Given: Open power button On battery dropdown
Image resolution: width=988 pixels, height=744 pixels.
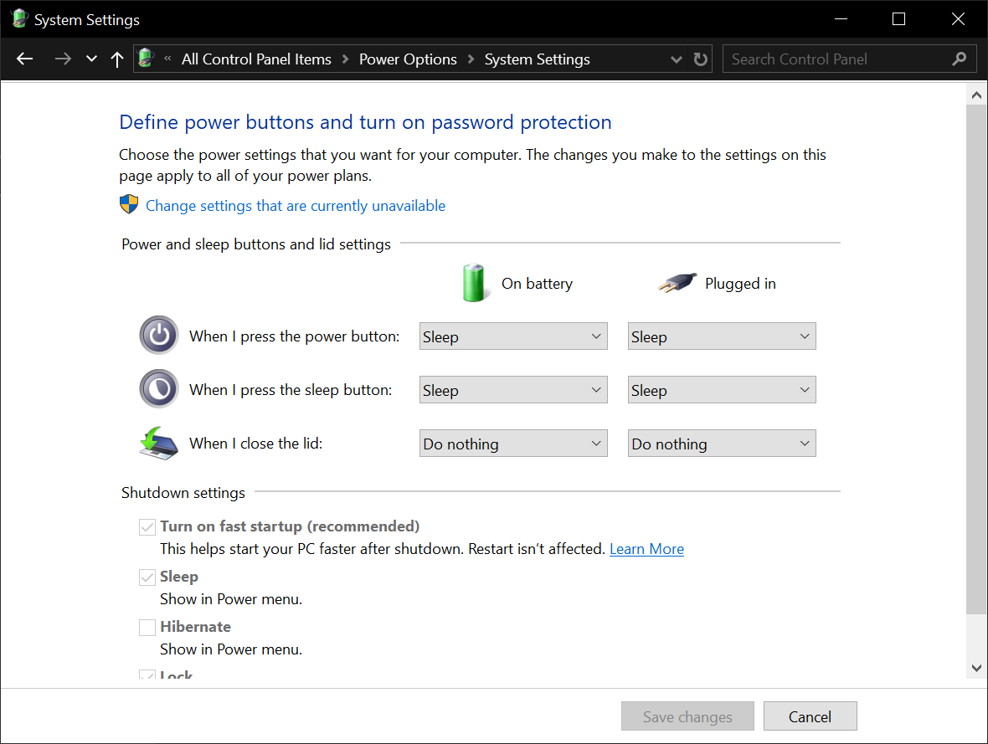Looking at the screenshot, I should tap(513, 336).
